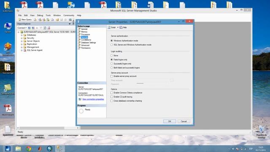
Task: Click the Disconnect icon in Object Explorer
Action: 33,28
